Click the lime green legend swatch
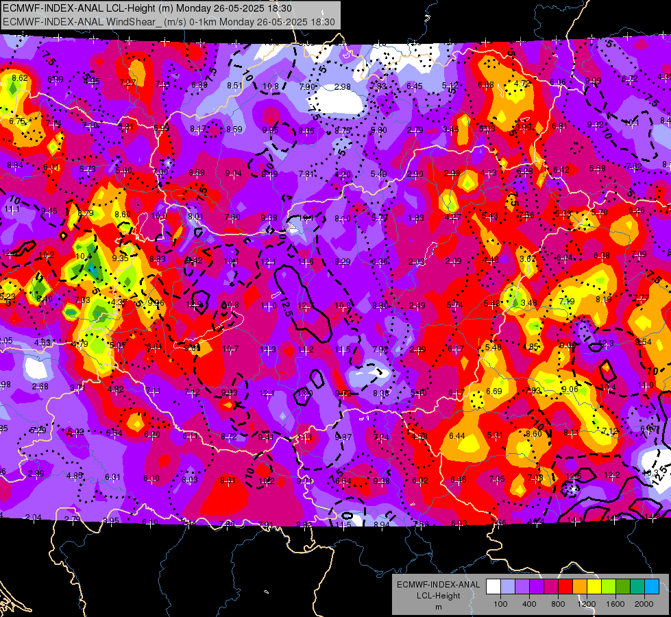 pyautogui.click(x=609, y=587)
